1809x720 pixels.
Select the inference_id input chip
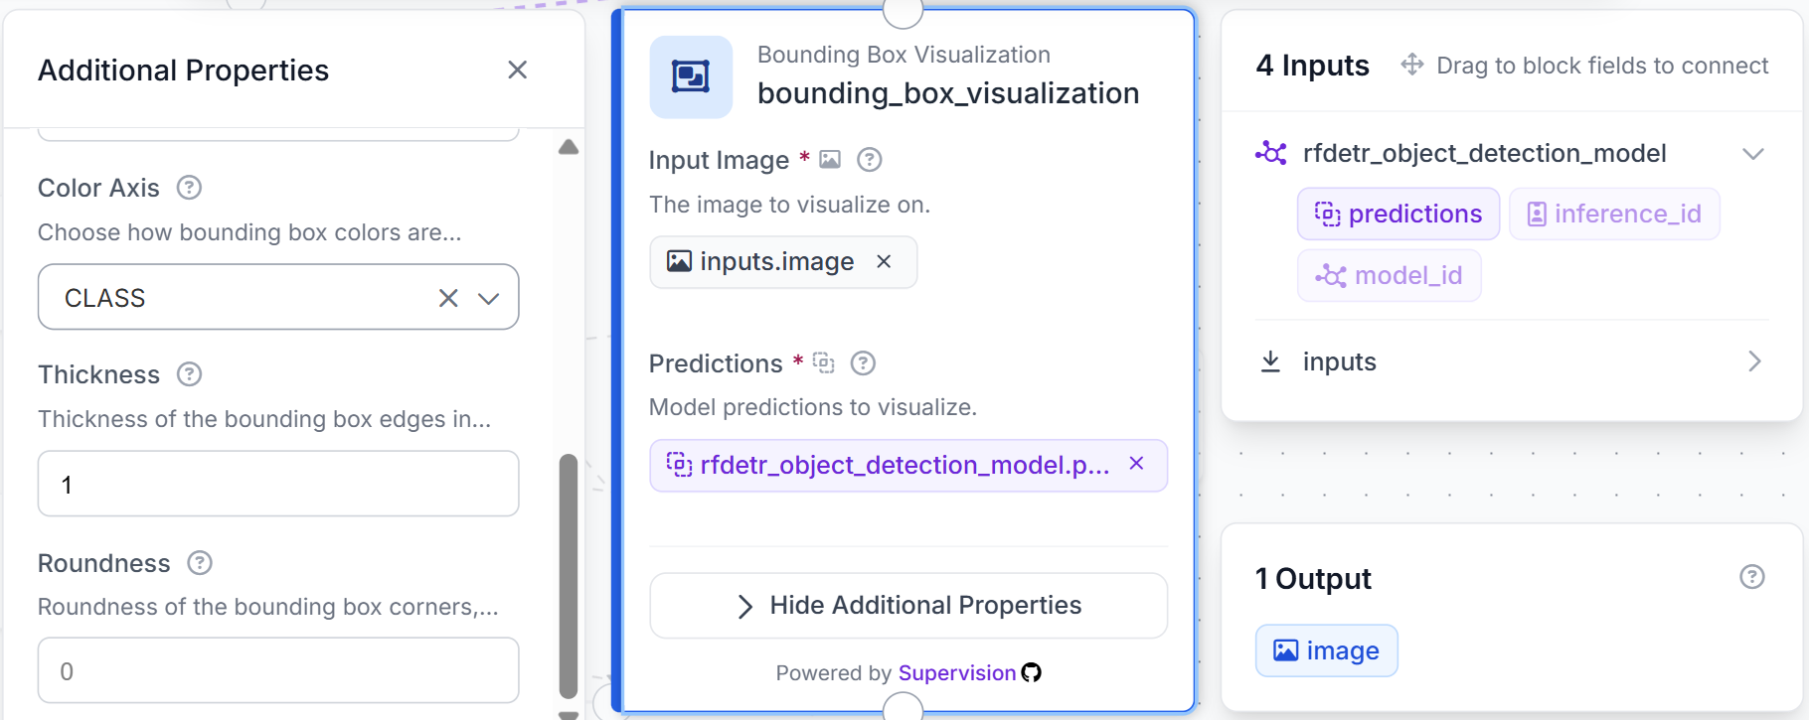1614,214
